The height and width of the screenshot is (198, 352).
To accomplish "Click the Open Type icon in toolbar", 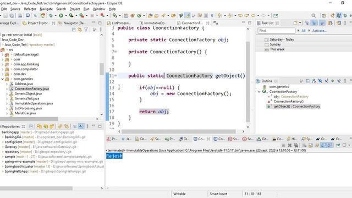I will (x=150, y=15).
